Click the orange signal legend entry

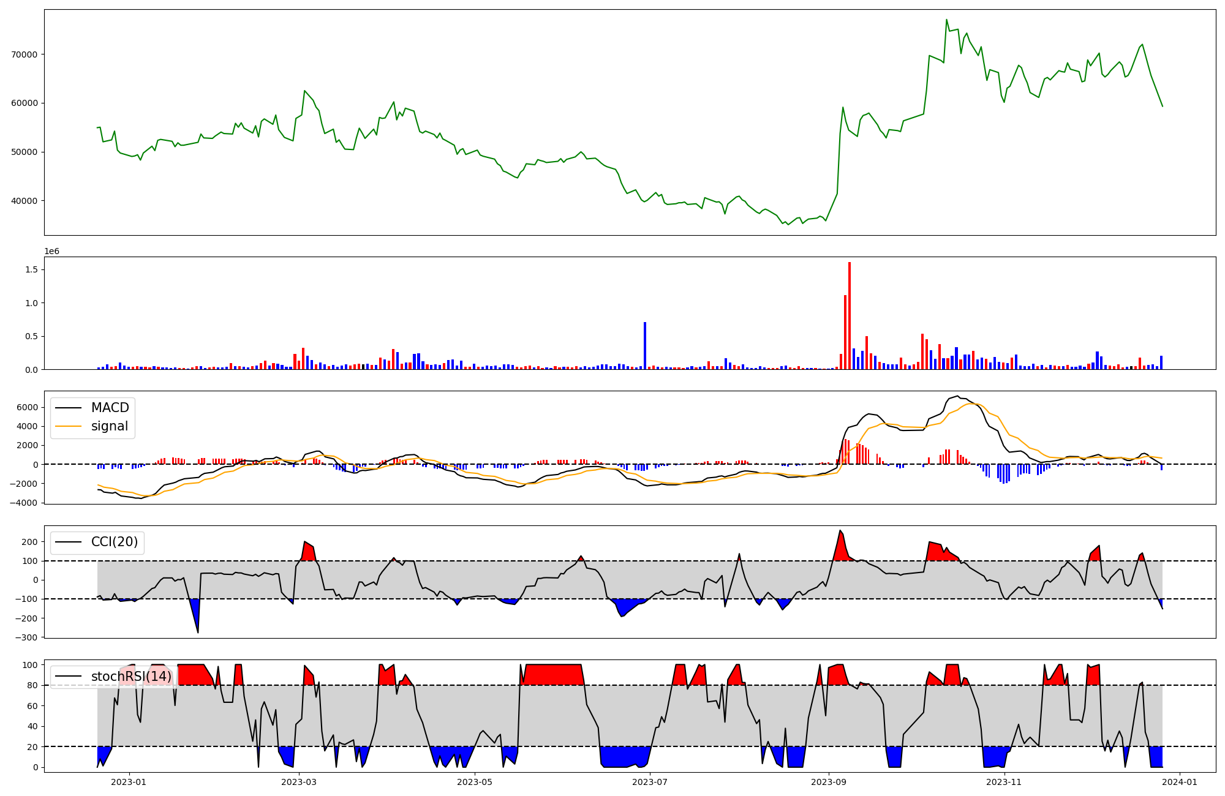point(109,426)
